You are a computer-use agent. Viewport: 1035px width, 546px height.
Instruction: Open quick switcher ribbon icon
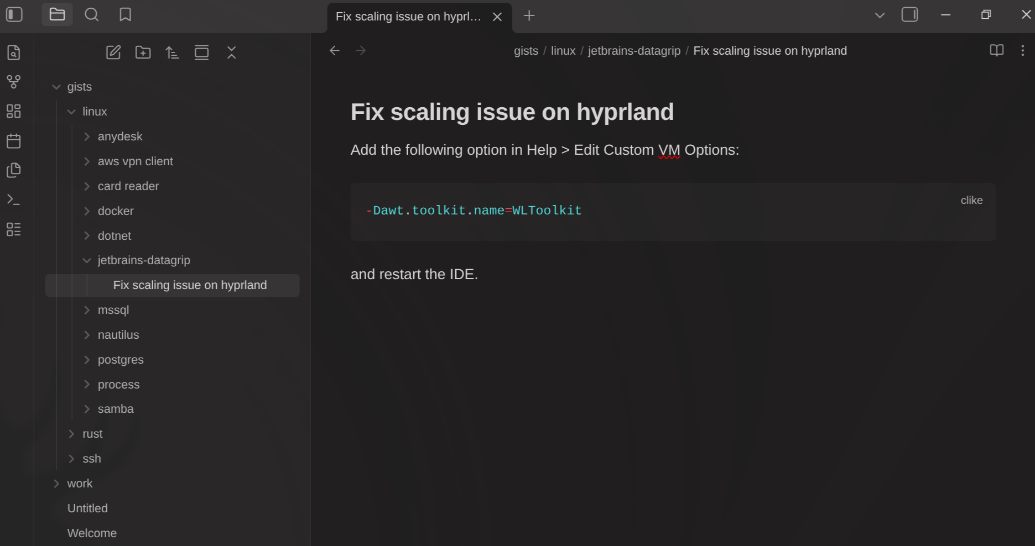tap(14, 53)
